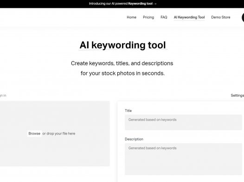Open Settings for the keywording tool

click(x=238, y=96)
